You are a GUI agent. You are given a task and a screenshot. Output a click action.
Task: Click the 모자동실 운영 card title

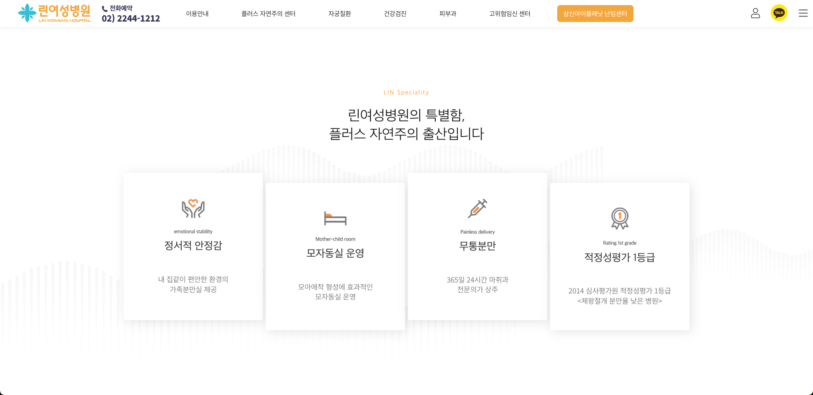coord(335,253)
